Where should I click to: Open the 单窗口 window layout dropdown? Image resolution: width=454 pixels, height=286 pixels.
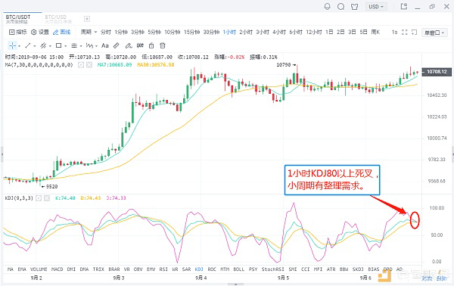tap(434, 33)
